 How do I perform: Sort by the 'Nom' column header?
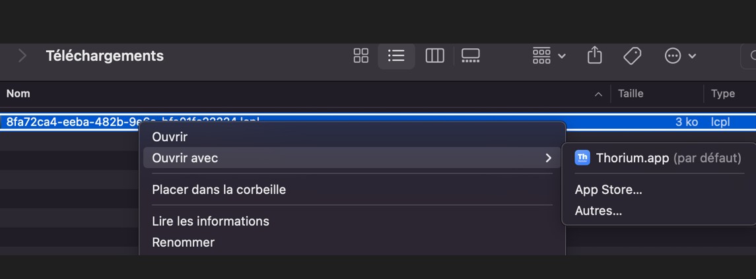pyautogui.click(x=18, y=94)
